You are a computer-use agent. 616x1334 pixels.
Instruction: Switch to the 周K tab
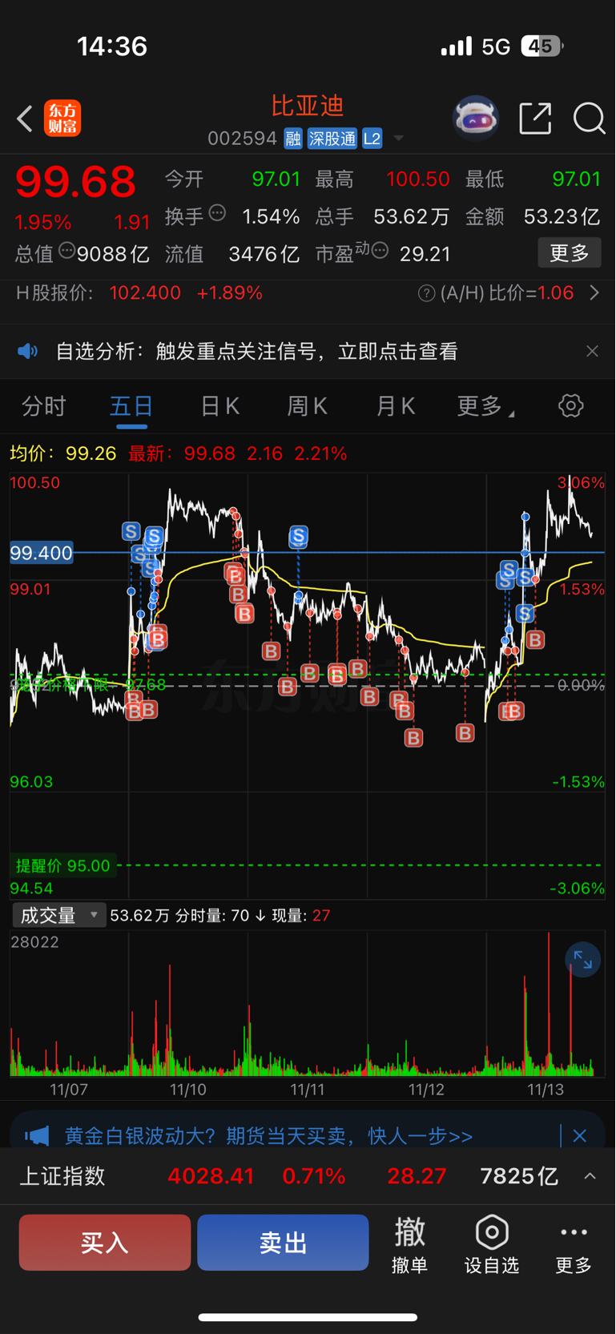tap(308, 406)
